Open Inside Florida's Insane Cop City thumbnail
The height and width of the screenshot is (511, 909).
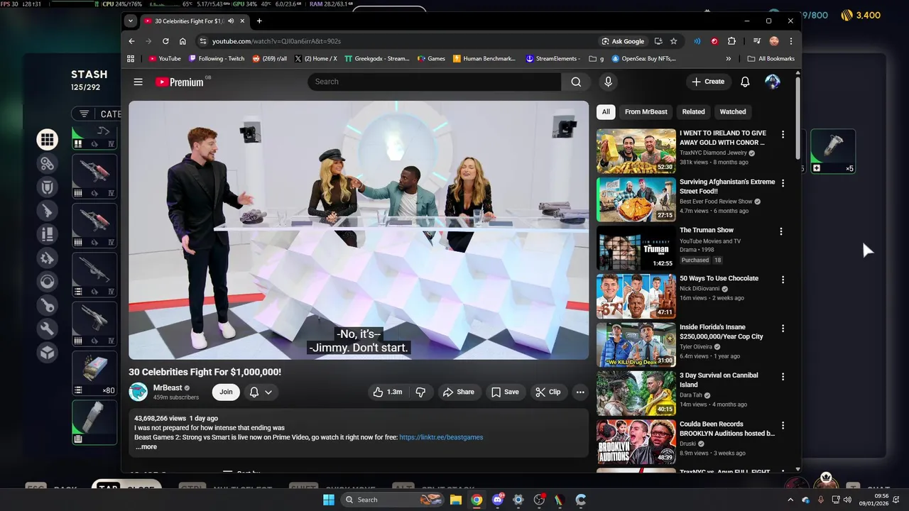click(x=636, y=345)
